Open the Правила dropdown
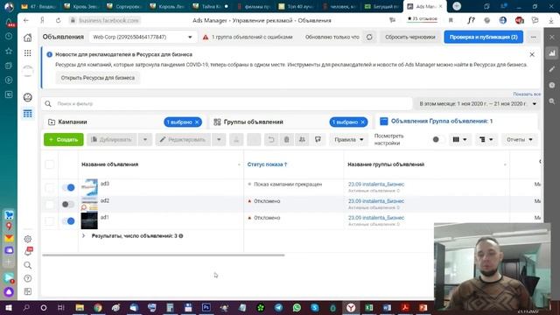 coord(348,140)
